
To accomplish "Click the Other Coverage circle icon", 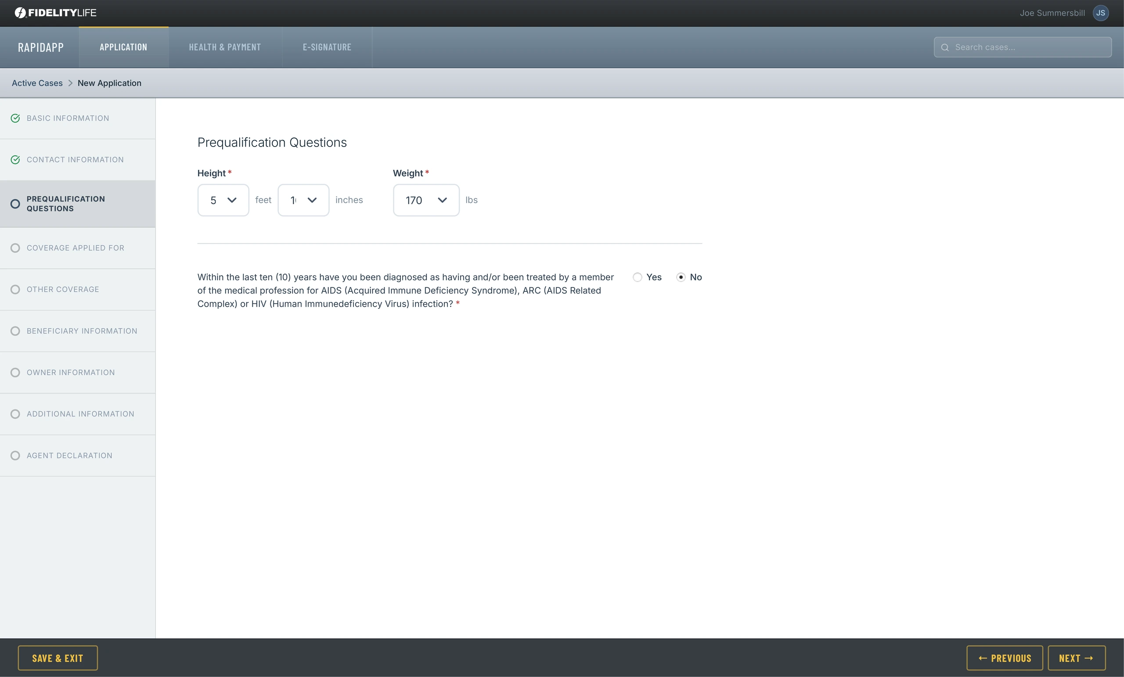I will [15, 290].
